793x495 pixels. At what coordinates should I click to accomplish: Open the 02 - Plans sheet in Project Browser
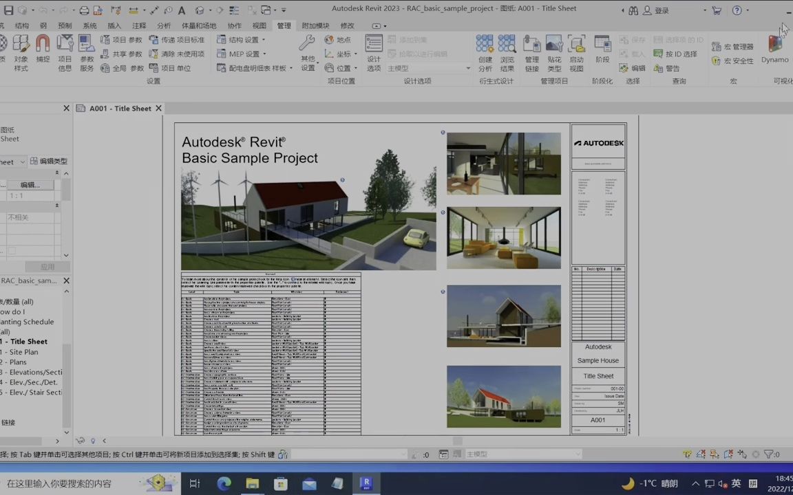pos(17,362)
